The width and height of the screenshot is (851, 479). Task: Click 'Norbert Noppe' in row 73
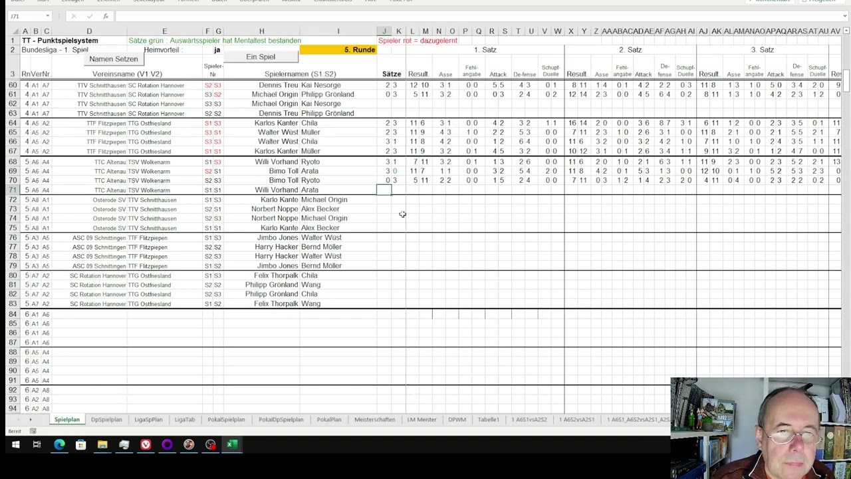(275, 209)
